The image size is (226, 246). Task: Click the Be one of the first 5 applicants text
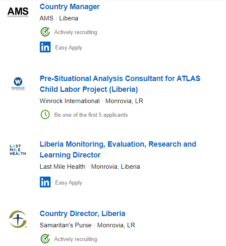(91, 115)
